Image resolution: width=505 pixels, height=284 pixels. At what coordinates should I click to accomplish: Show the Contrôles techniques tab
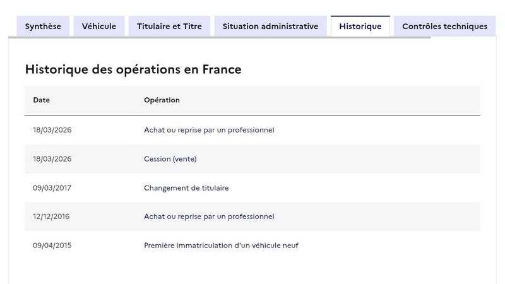444,27
